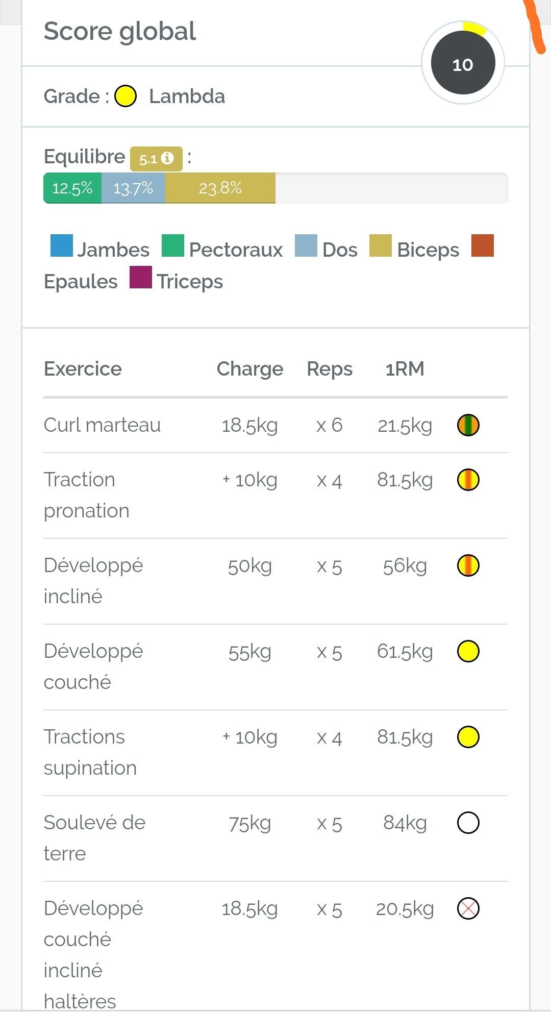The height and width of the screenshot is (1012, 551).
Task: Click the Charge column header
Action: pyautogui.click(x=249, y=369)
